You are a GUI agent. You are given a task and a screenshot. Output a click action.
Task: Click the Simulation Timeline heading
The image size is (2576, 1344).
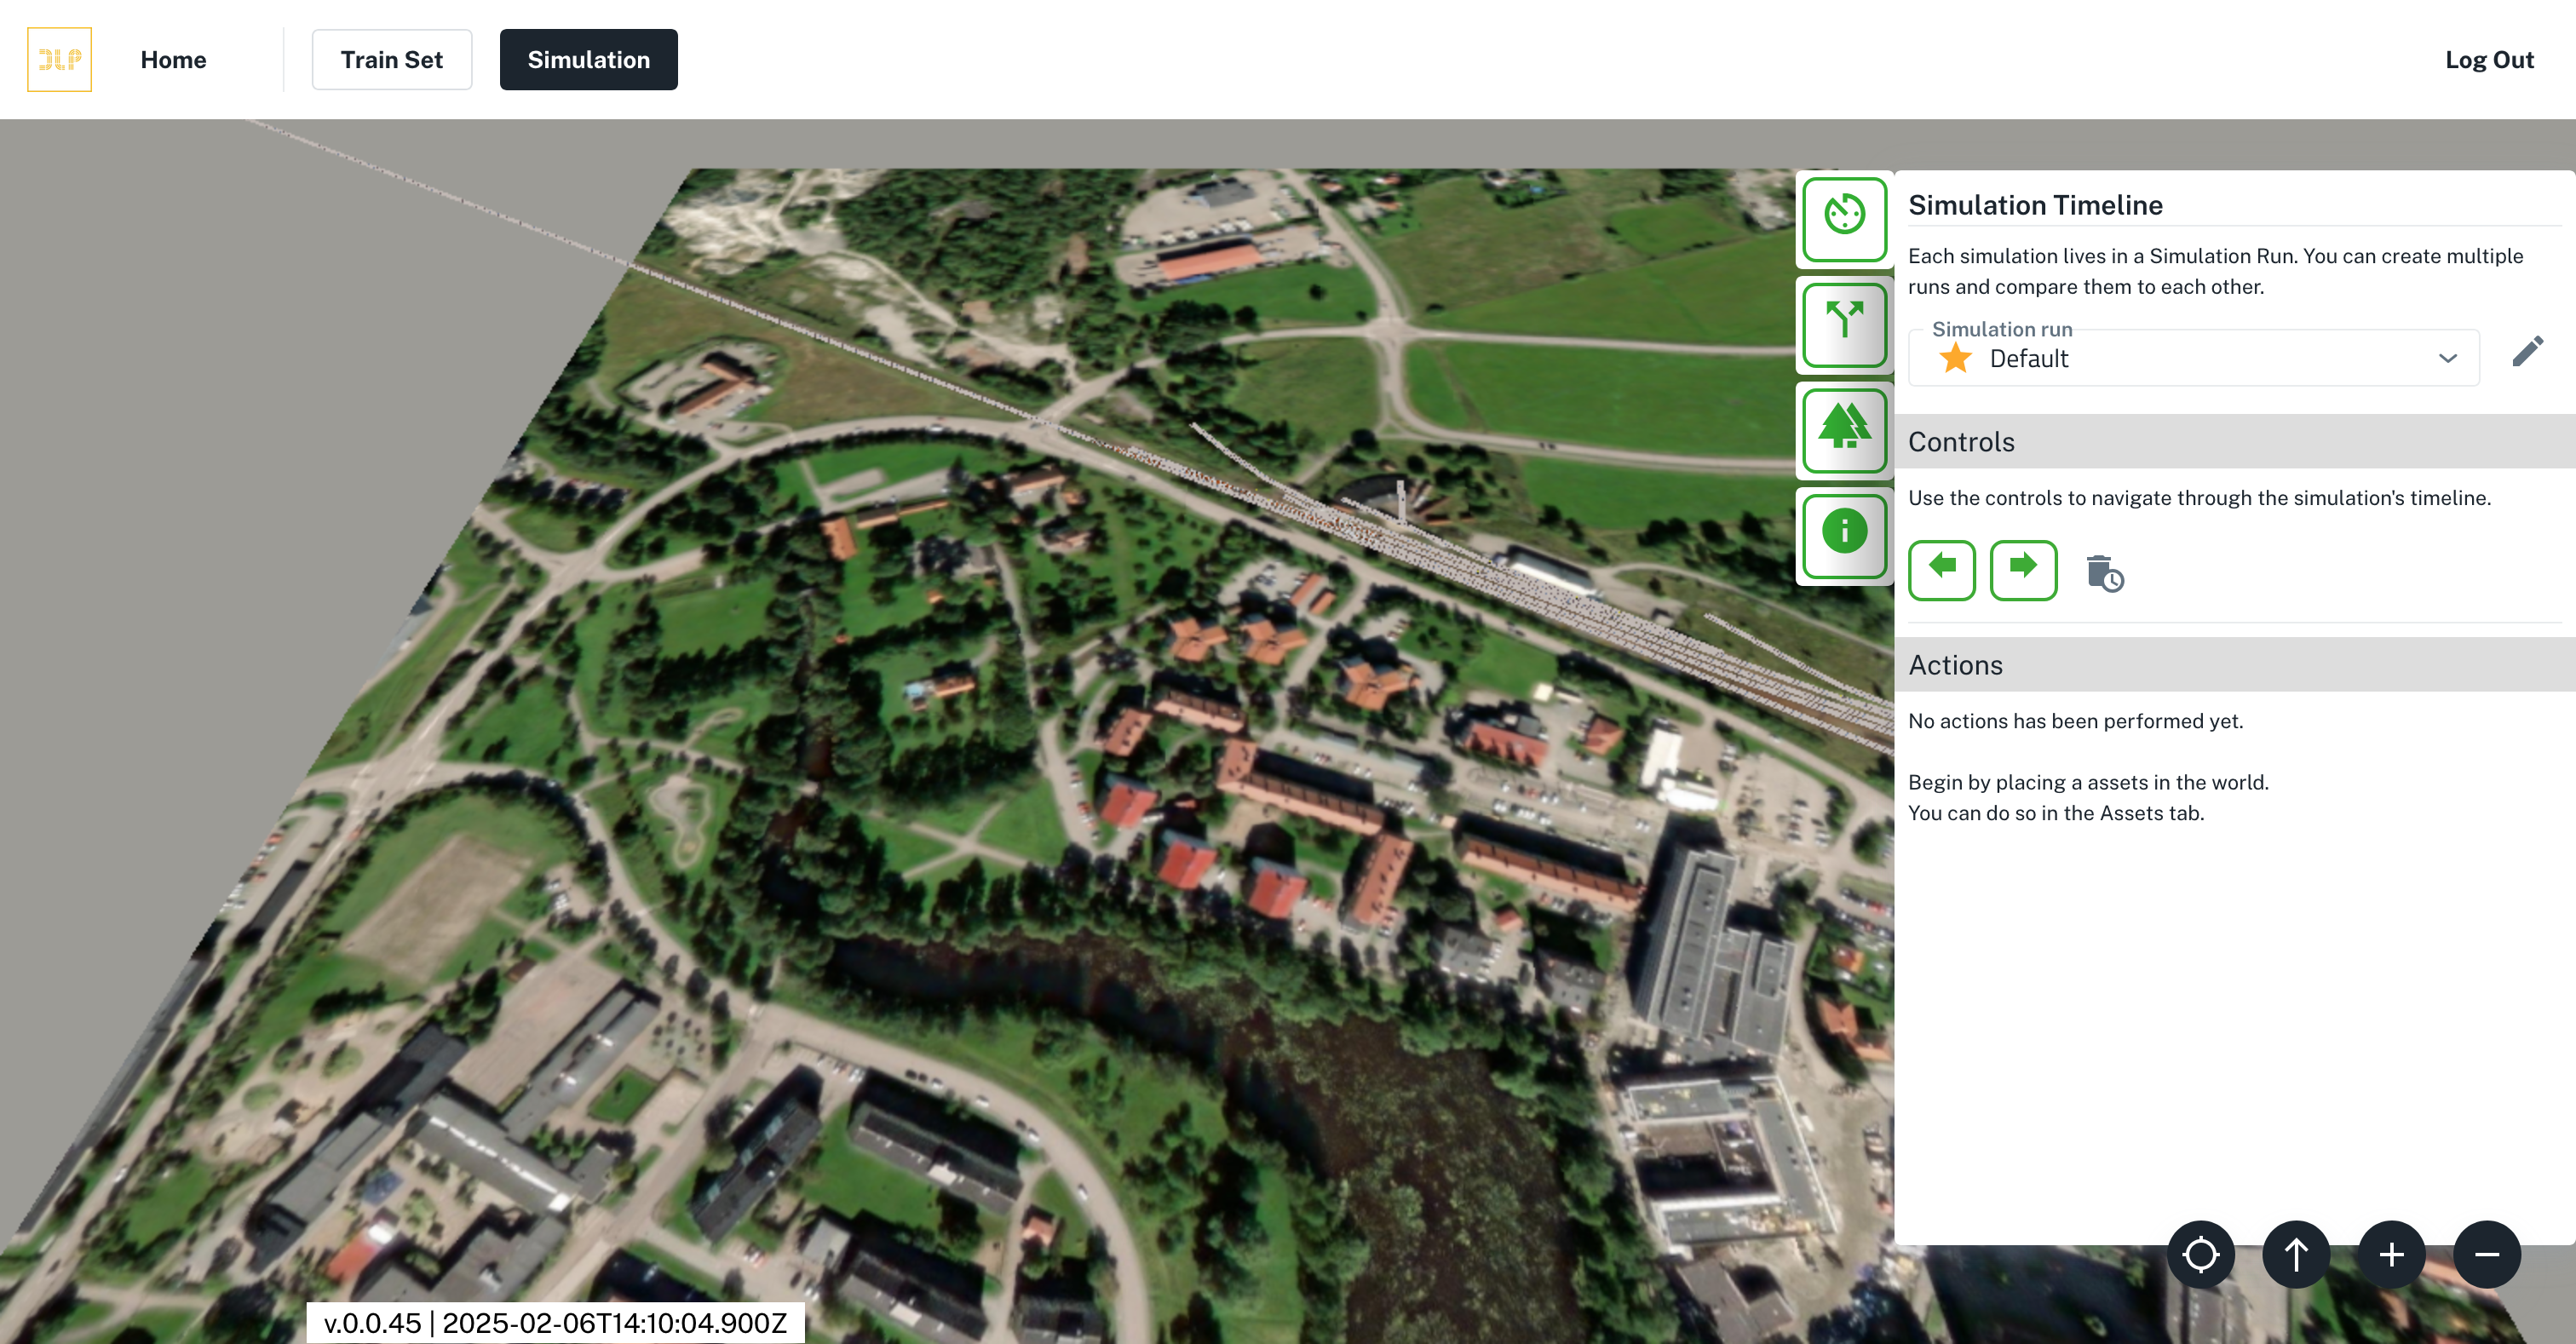coord(2035,205)
